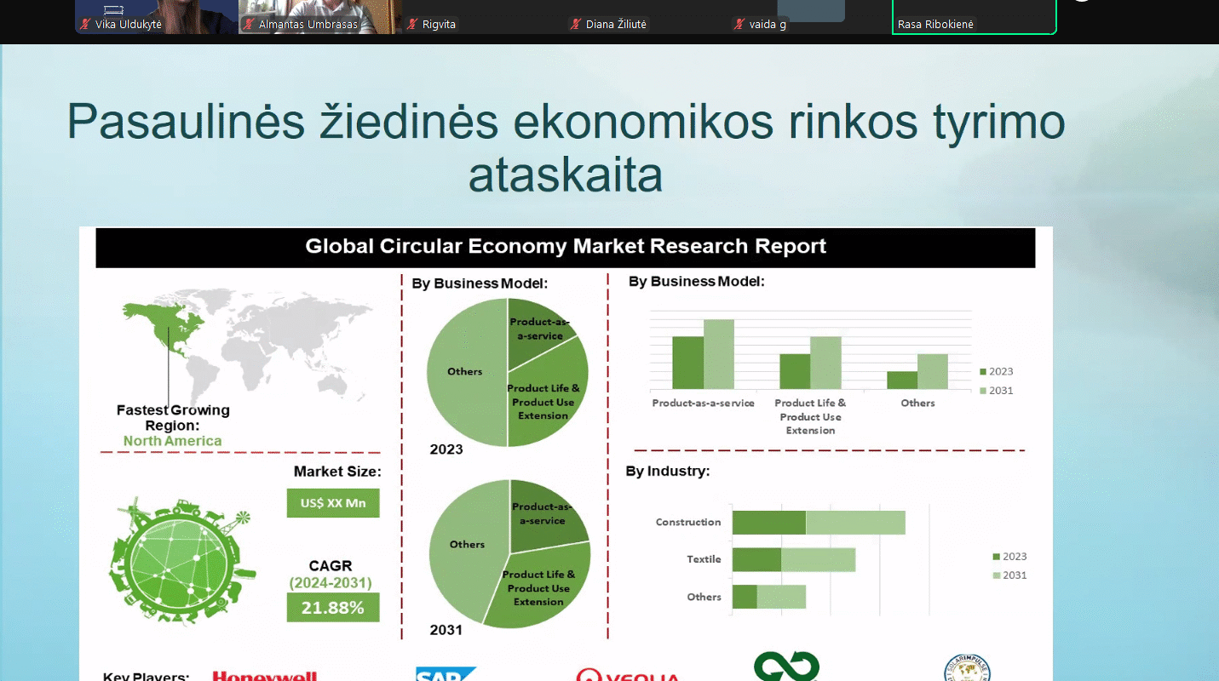Select the muted mic icon near Rigvita

pos(413,24)
